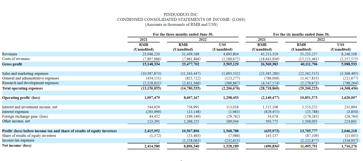Click 'Total operating expenses' row label

point(23,88)
